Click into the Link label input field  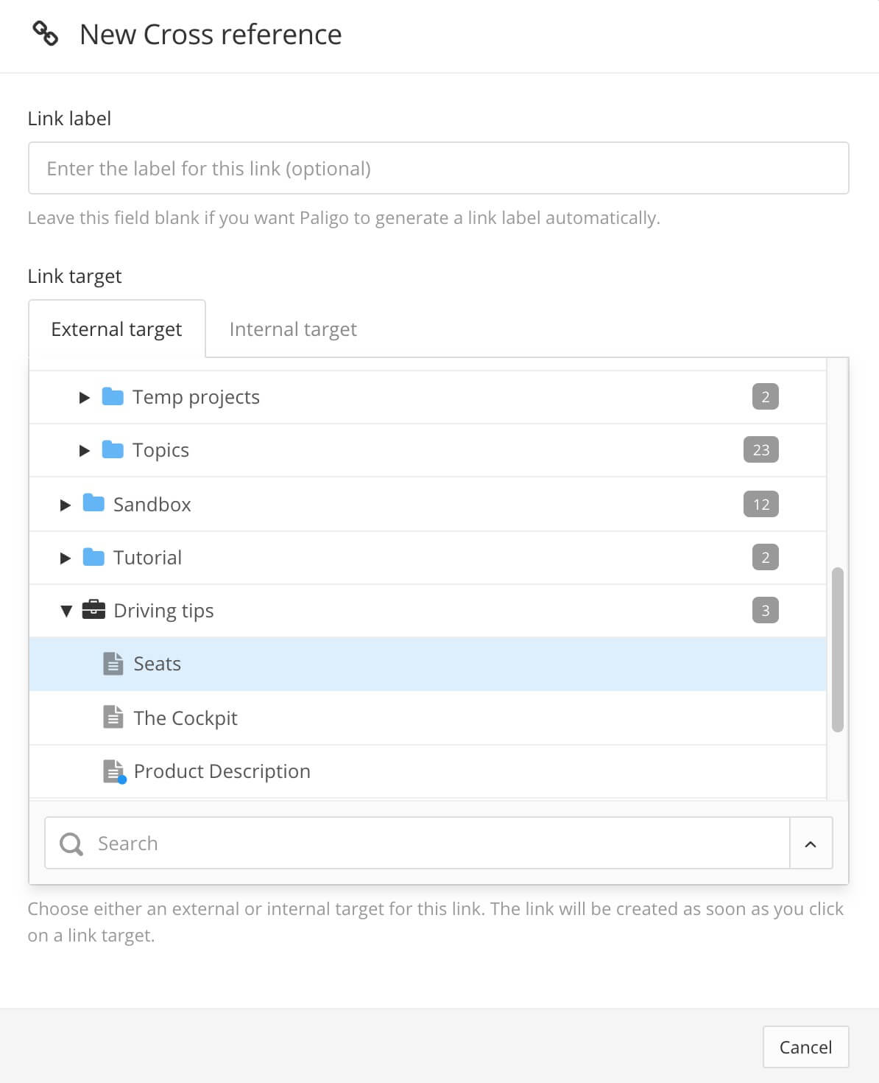tap(438, 169)
